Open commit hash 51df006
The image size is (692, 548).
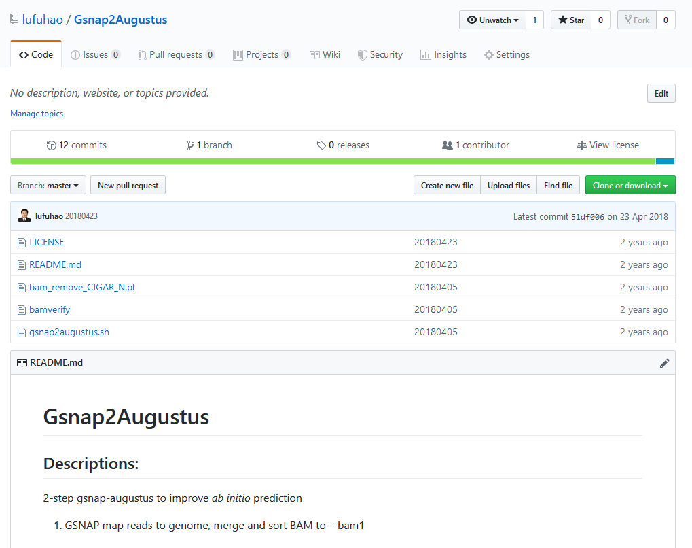tap(587, 216)
